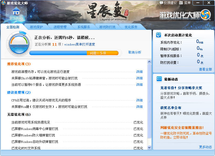Open 反馈建议 feedback
This screenshot has height=156, width=215.
point(168,3)
